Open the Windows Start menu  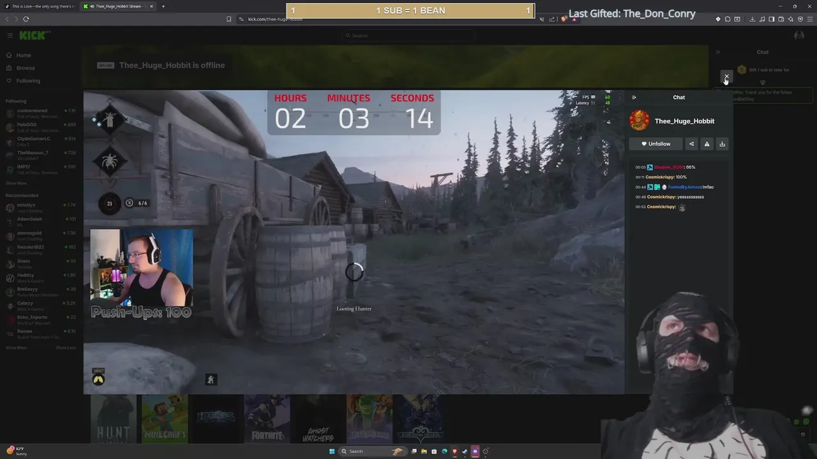[332, 451]
